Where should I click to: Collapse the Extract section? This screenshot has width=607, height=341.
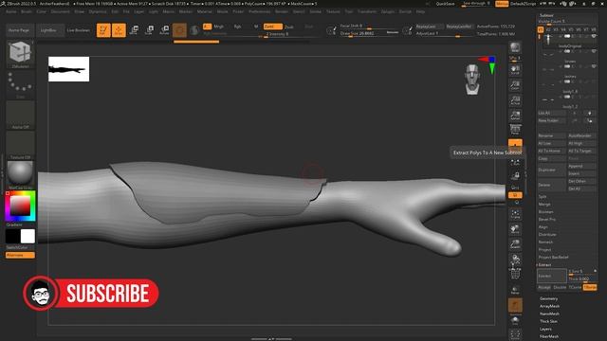pos(544,265)
